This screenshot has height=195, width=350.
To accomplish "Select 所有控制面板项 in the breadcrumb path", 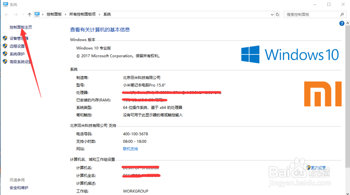I will [x=82, y=14].
